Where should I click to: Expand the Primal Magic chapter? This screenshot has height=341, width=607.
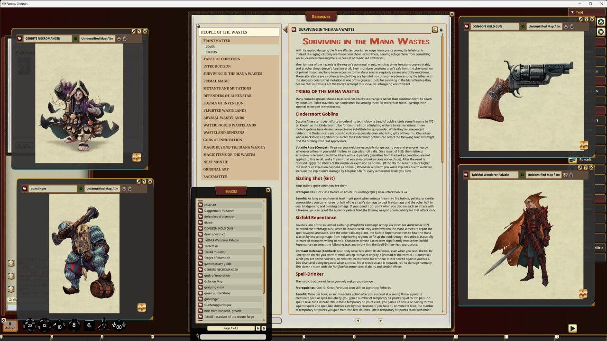216,81
